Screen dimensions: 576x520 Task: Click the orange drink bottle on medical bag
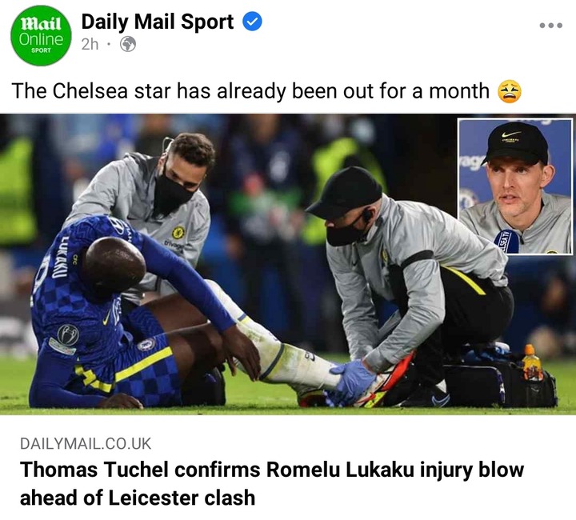[531, 362]
